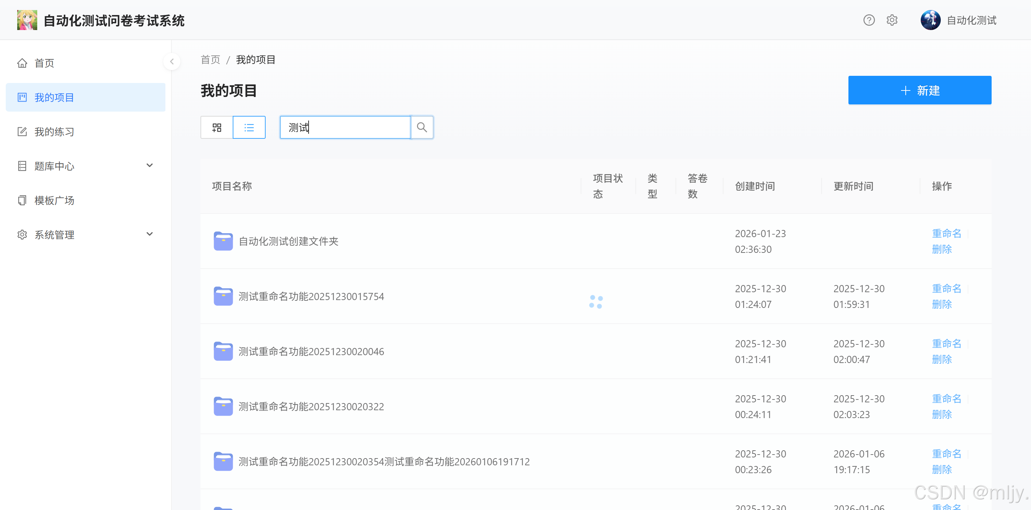Open settings gear icon in header
The height and width of the screenshot is (510, 1031).
click(892, 20)
